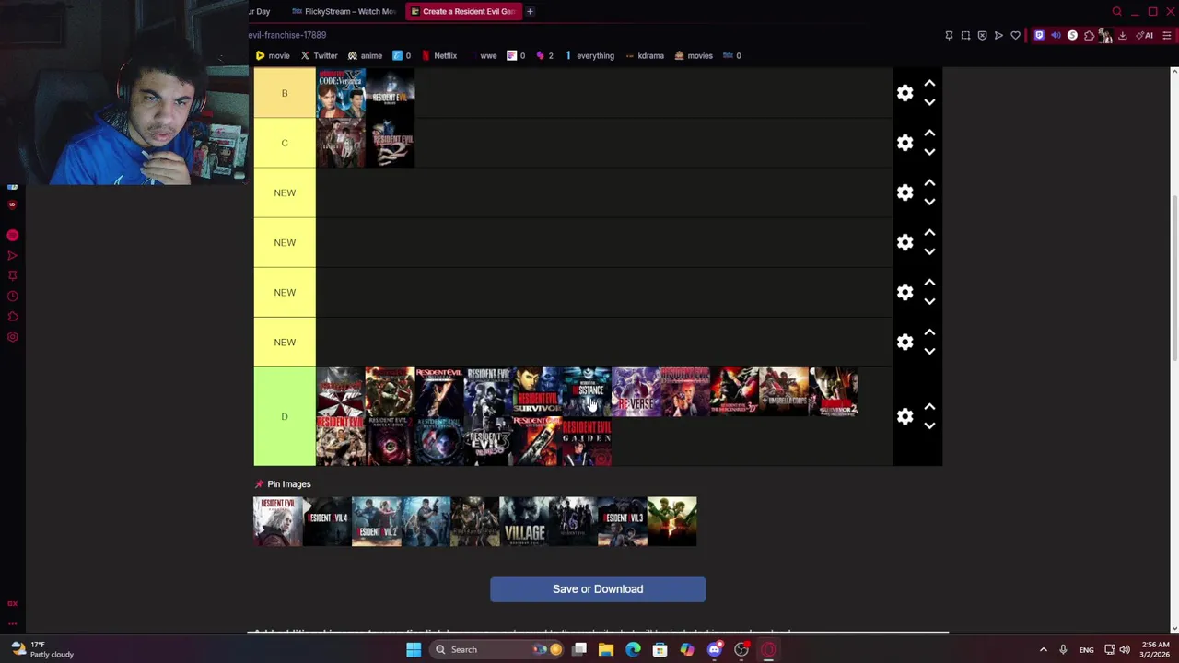The width and height of the screenshot is (1179, 663).
Task: Click the Save or Download button
Action: [x=598, y=589]
